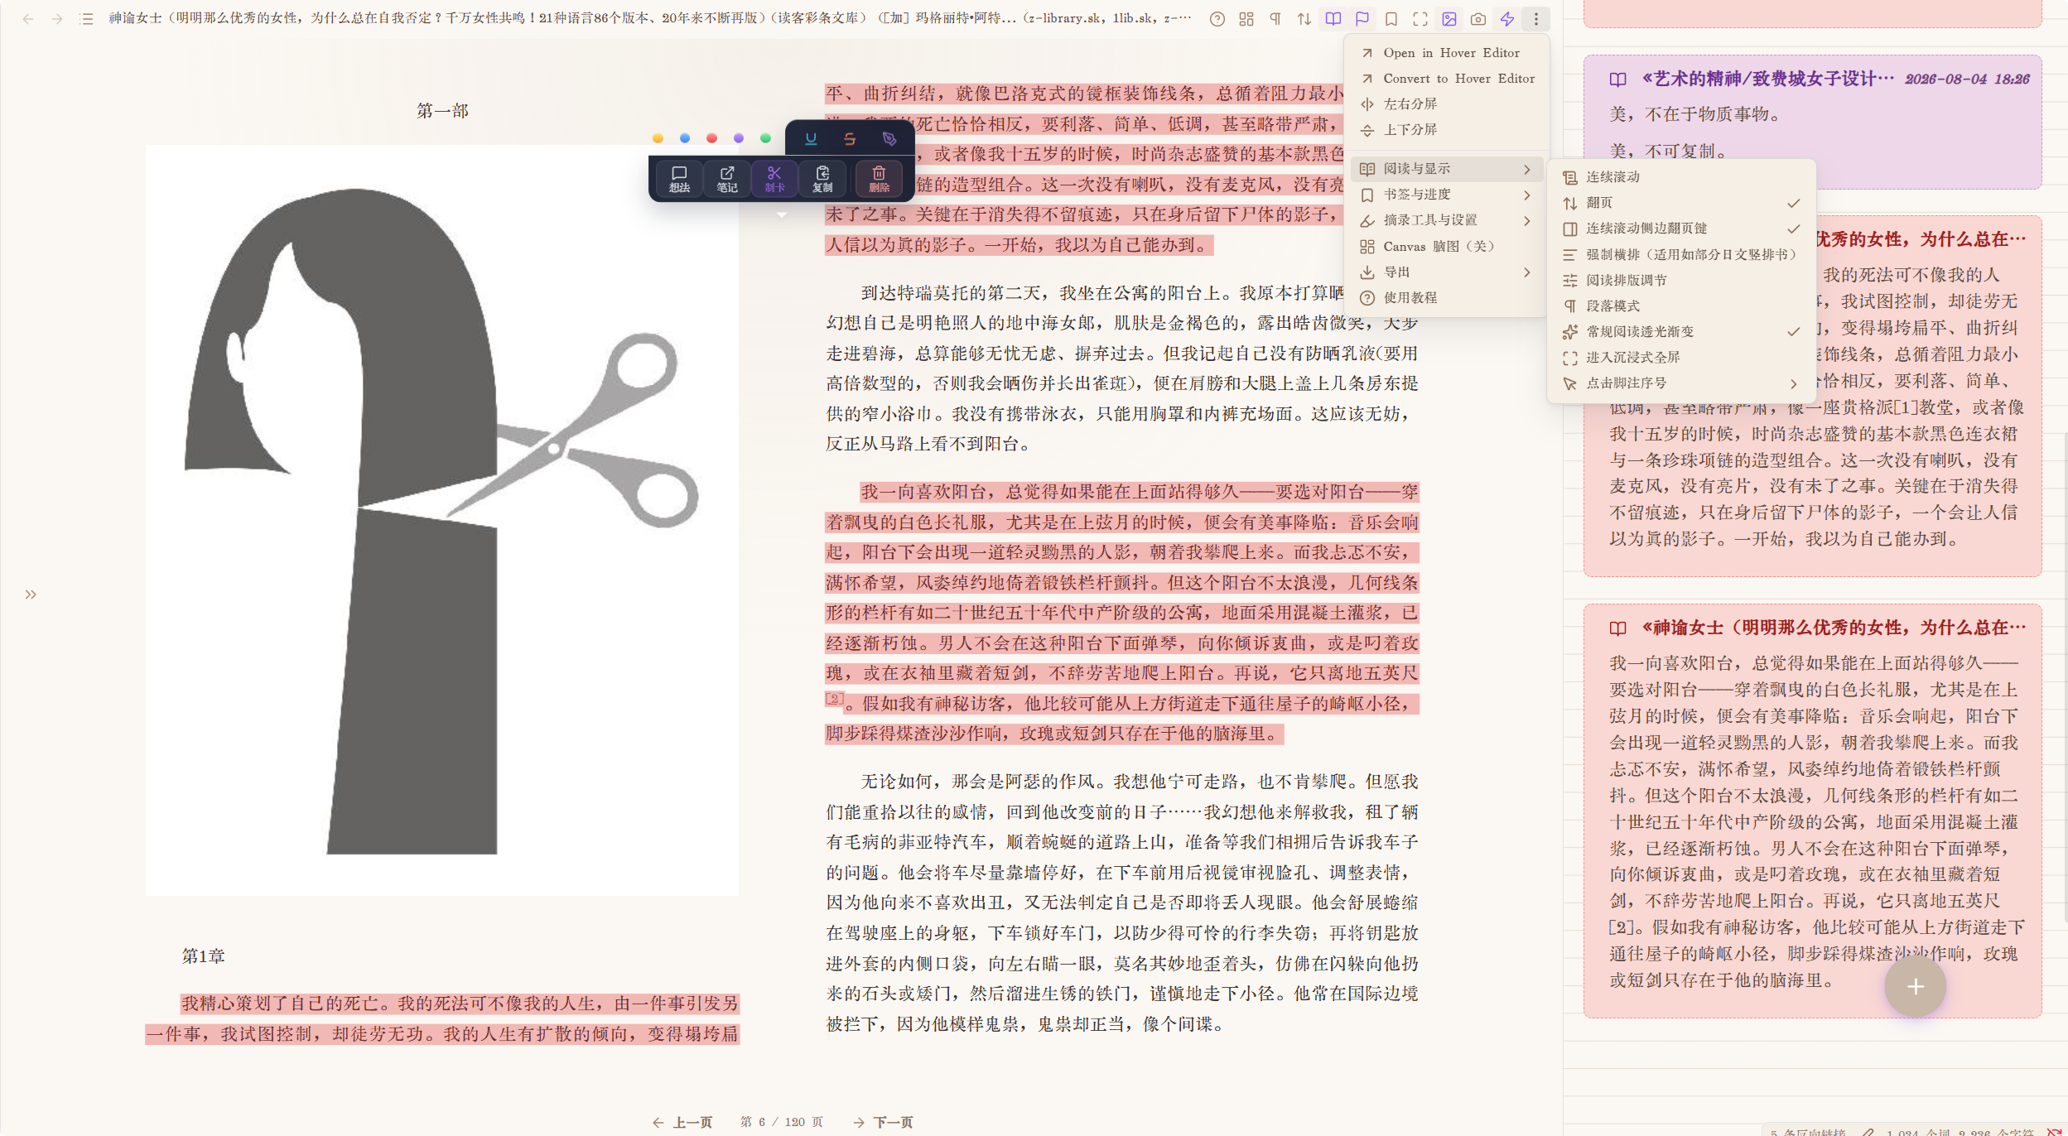Toggle the flag icon in toolbar

pos(1362,19)
